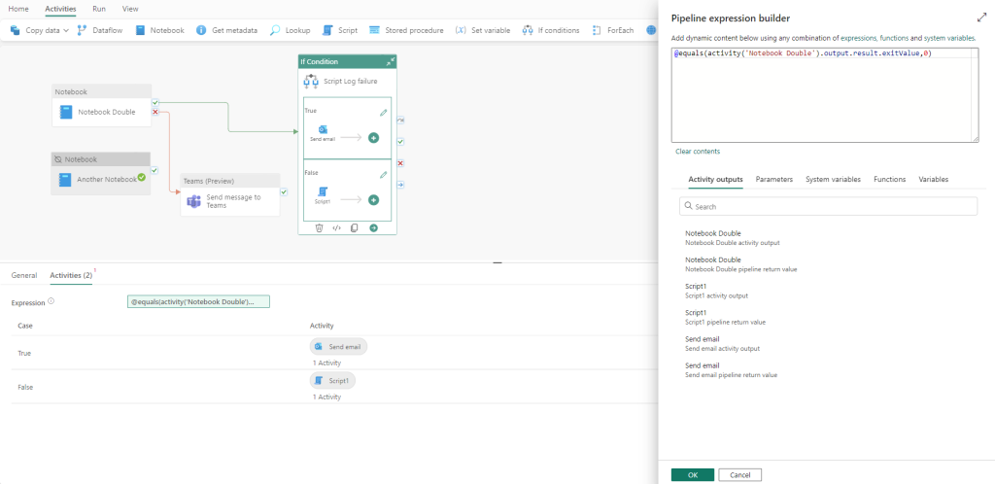Click the Expression field showing @equals
The height and width of the screenshot is (484, 995).
click(198, 302)
